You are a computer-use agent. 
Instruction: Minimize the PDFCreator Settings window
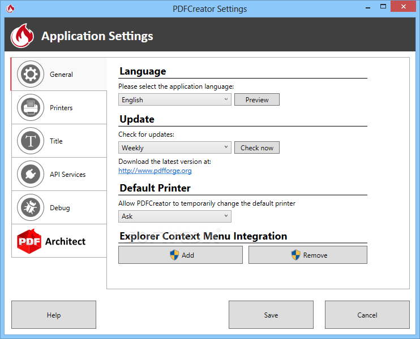368,7
